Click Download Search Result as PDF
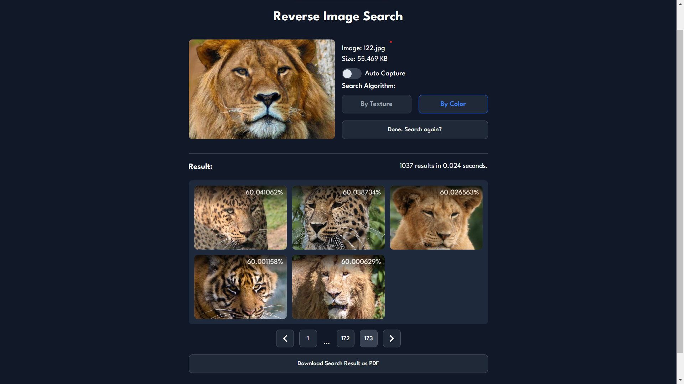The image size is (684, 384). pos(338,363)
